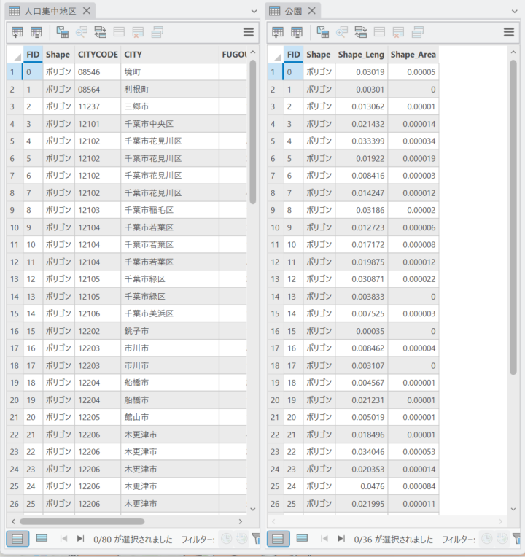Click Add Field icon in 人口集中地区 table
525x557 pixels.
pos(17,32)
